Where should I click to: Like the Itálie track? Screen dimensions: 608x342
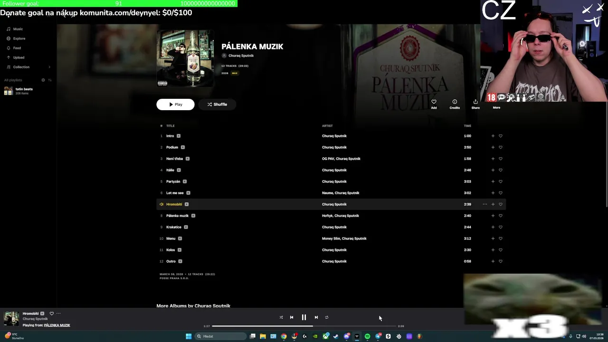[x=501, y=170]
